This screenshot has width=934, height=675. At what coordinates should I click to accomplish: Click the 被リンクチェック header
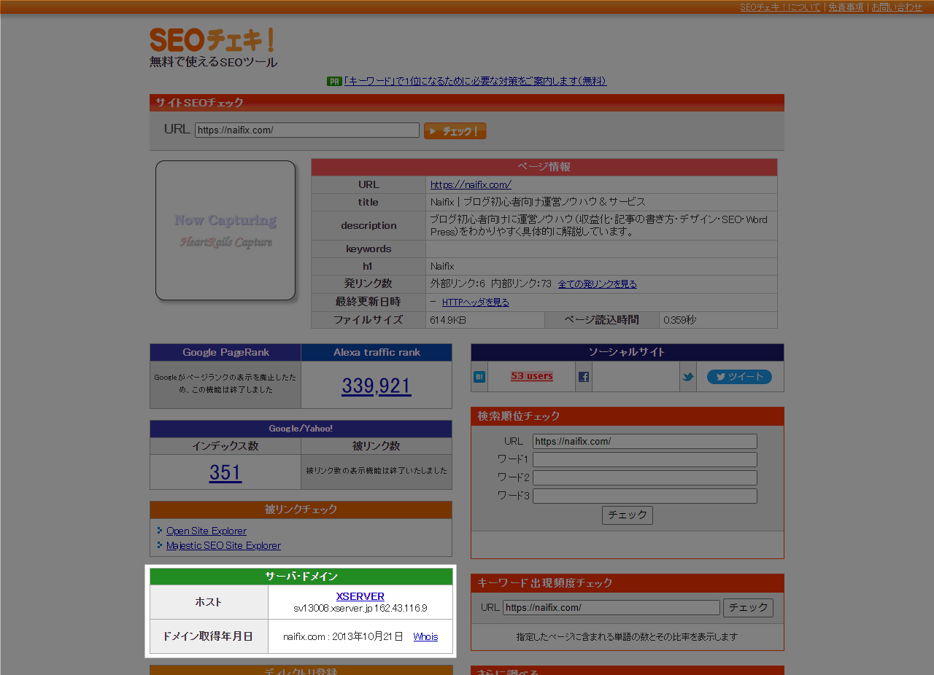click(301, 510)
